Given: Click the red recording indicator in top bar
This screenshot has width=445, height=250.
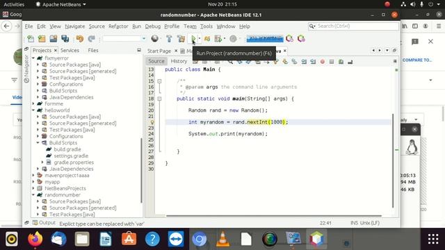Looking at the screenshot, I should pos(387,4).
